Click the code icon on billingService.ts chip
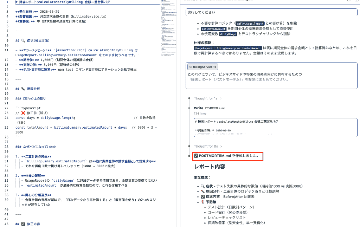Viewport: 360px width, 227px height. [x=190, y=67]
